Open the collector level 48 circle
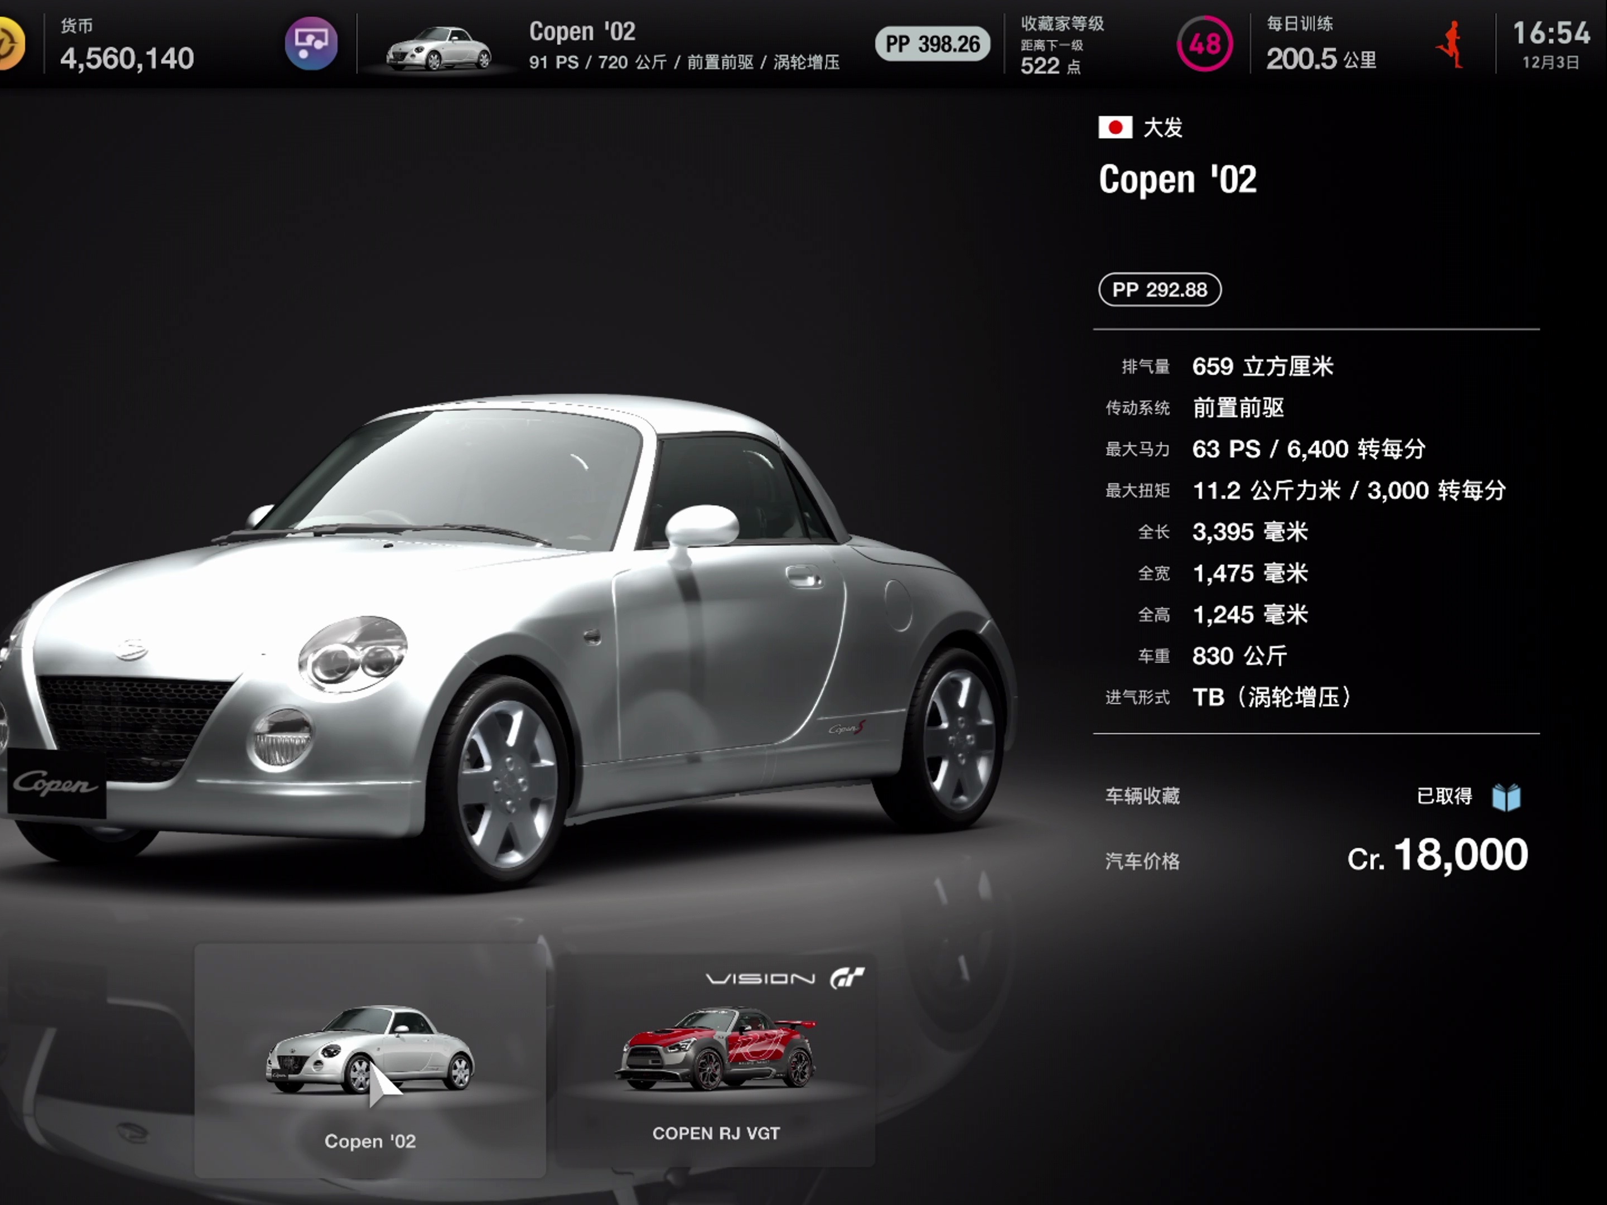 [1204, 44]
